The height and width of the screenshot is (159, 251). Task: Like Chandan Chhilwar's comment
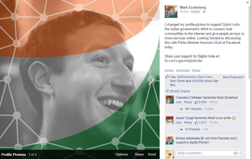coord(179,102)
